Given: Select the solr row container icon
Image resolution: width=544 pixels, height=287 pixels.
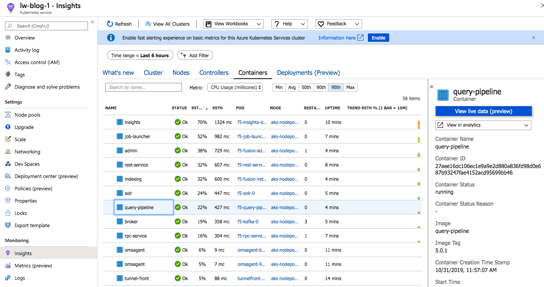Looking at the screenshot, I should pos(119,193).
